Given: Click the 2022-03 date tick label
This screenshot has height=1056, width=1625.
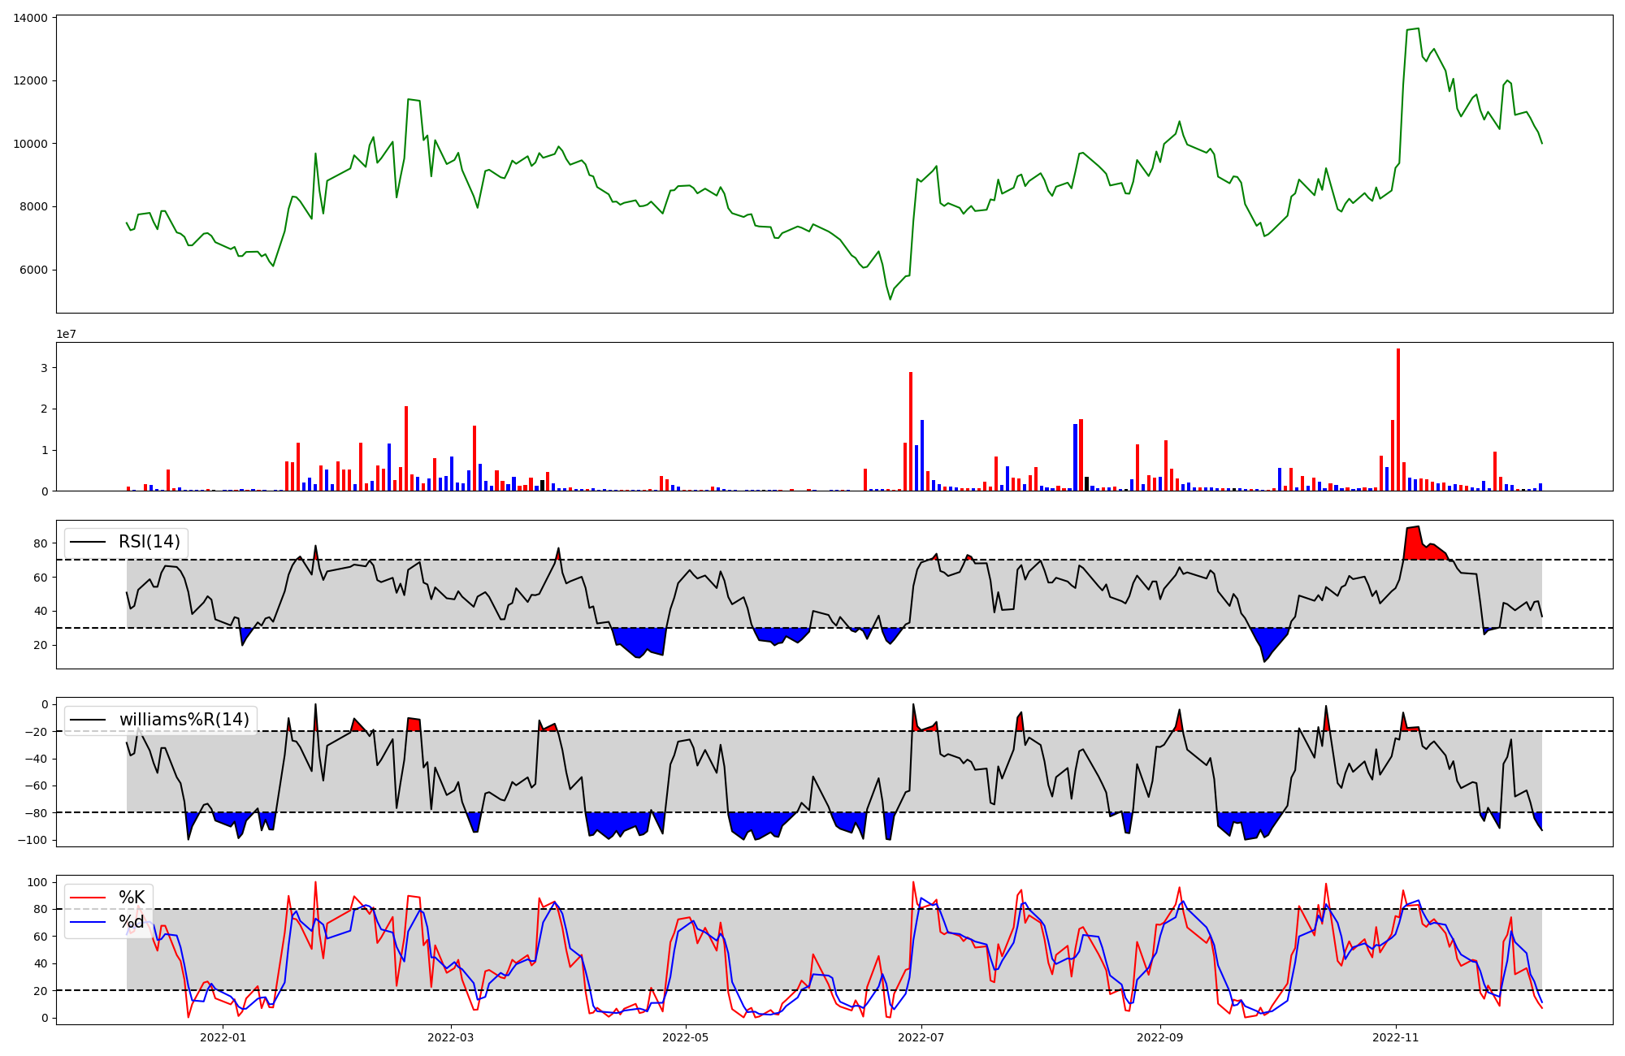Looking at the screenshot, I should [450, 1037].
